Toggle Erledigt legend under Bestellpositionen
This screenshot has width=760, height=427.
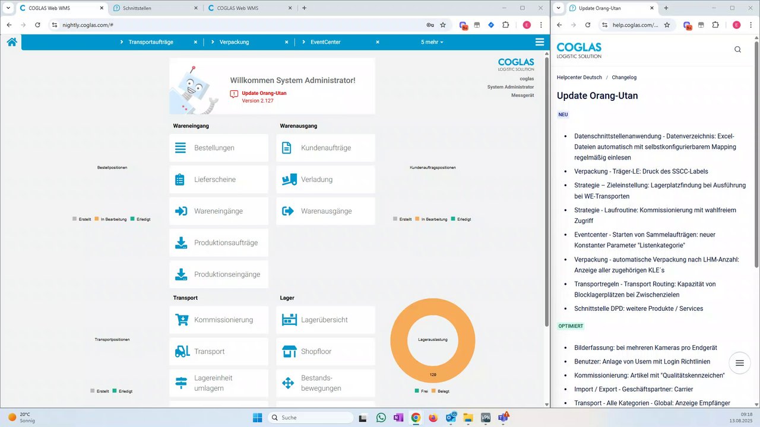point(140,219)
